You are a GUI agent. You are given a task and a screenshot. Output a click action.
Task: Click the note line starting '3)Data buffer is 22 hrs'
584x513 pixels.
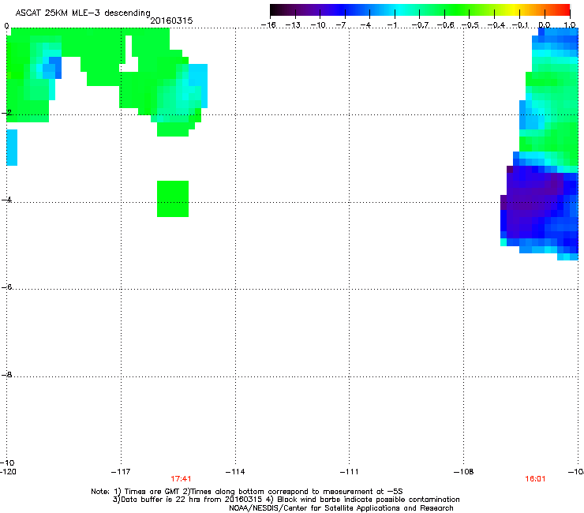[286, 500]
